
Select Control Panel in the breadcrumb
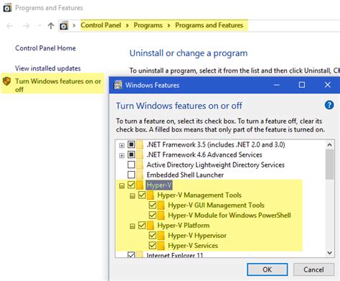100,25
